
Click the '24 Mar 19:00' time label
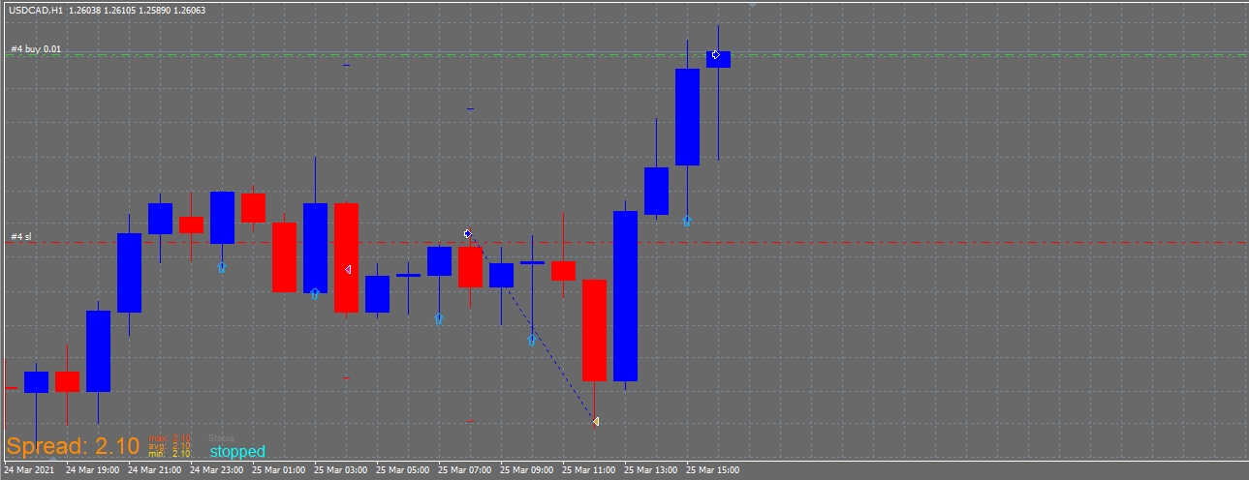(93, 470)
